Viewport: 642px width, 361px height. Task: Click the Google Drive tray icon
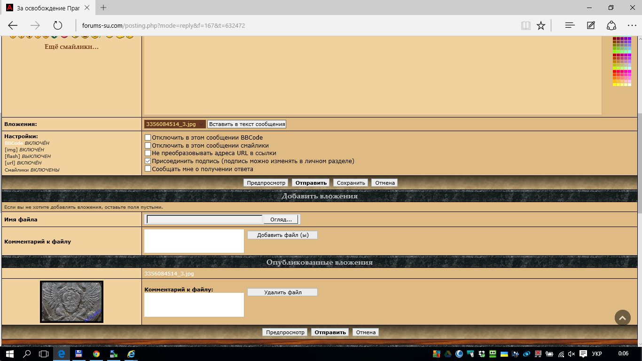coord(448,354)
